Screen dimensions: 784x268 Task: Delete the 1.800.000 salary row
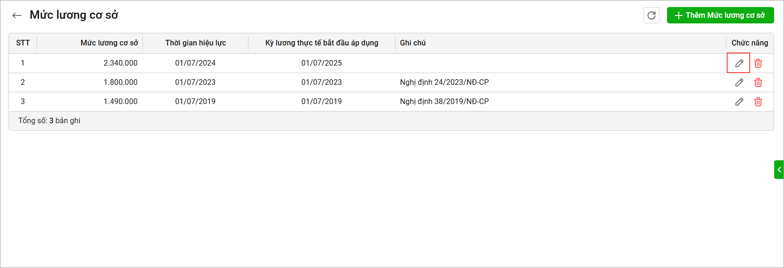coord(758,82)
